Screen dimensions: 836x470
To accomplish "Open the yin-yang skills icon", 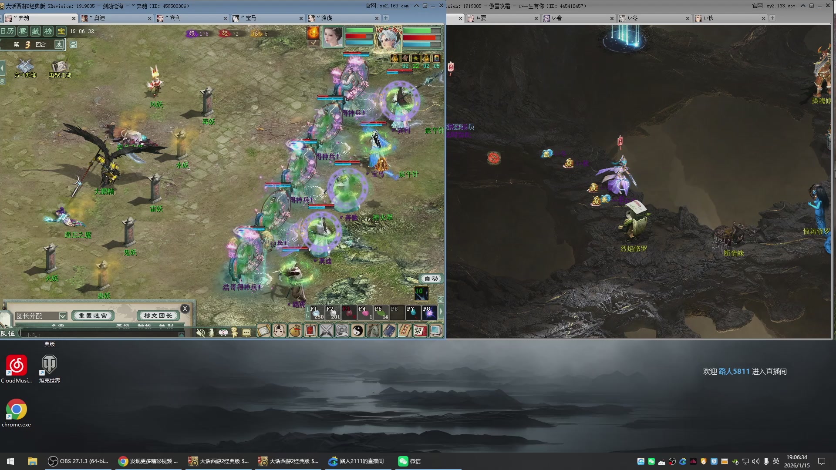I will pos(357,331).
